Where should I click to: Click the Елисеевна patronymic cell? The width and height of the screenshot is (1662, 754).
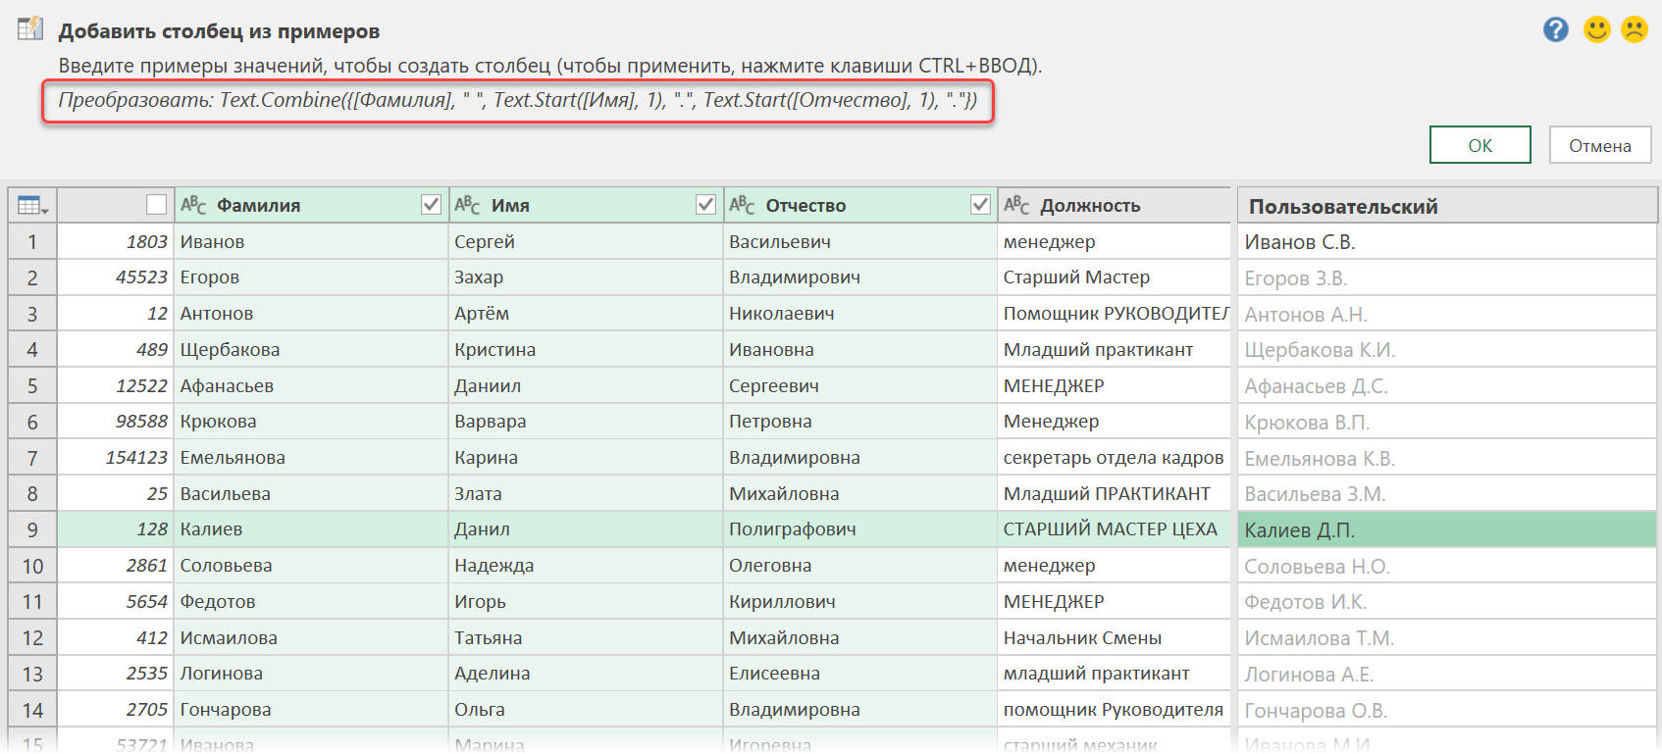click(860, 674)
